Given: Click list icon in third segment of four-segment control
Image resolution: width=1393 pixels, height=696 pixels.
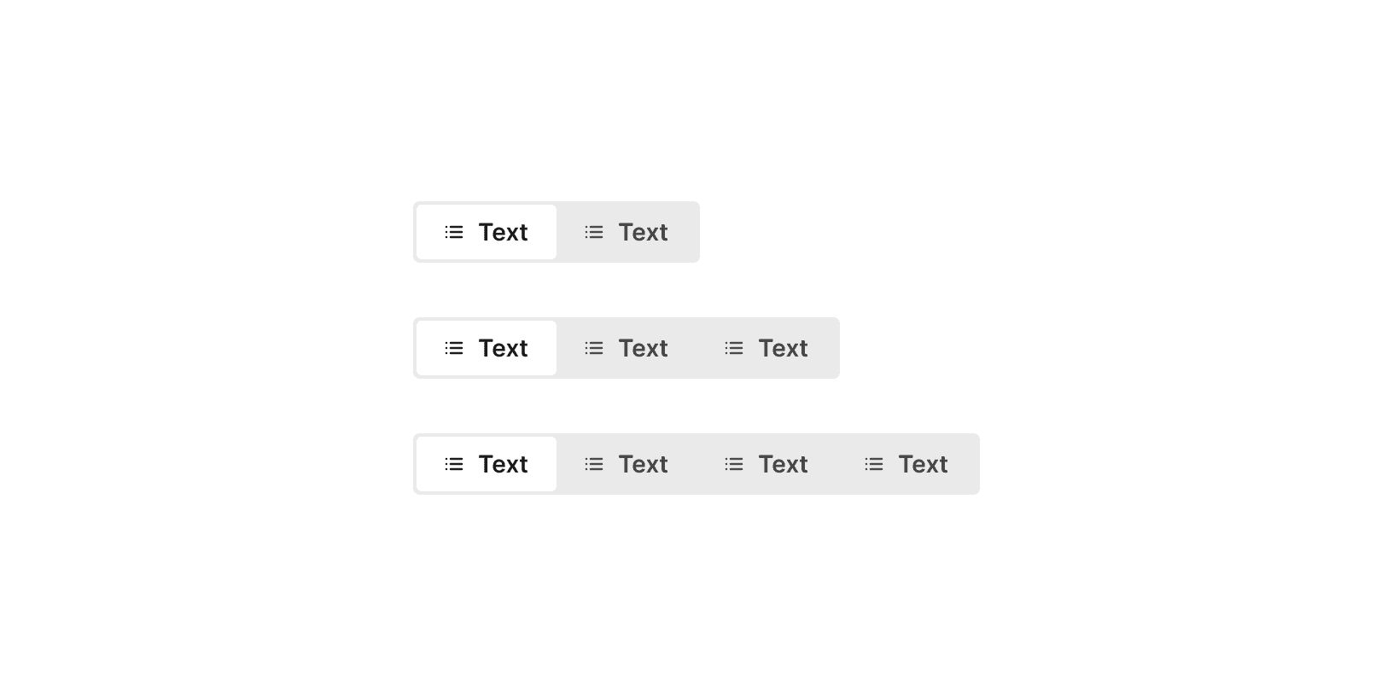Looking at the screenshot, I should click(734, 464).
